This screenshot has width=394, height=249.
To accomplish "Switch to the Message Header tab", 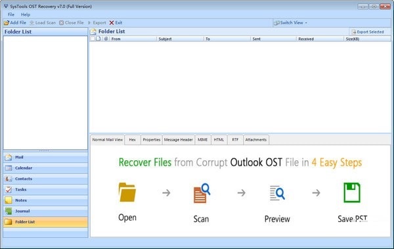I will pos(179,140).
